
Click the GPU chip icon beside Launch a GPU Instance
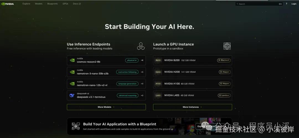[227, 46]
